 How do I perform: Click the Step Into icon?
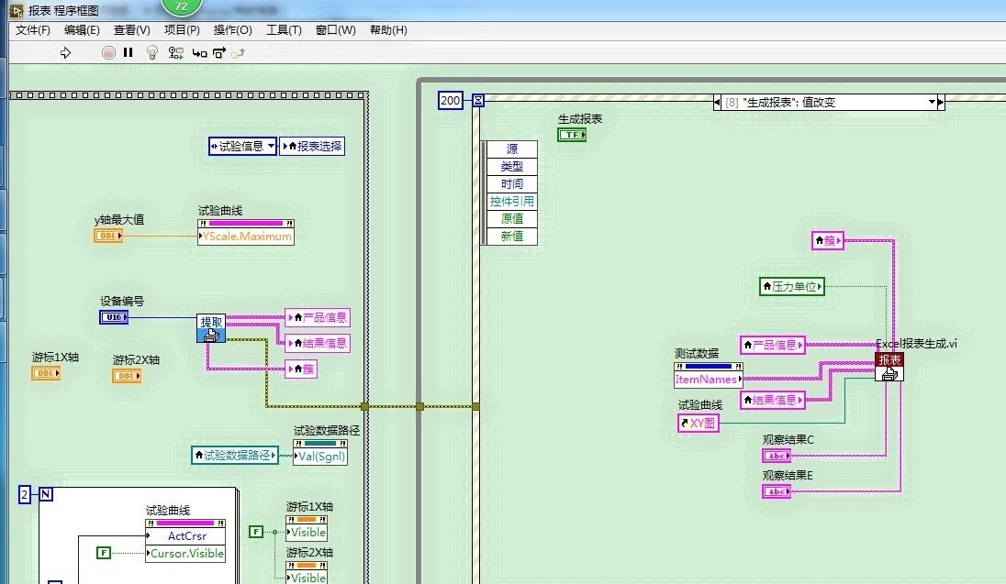click(199, 53)
